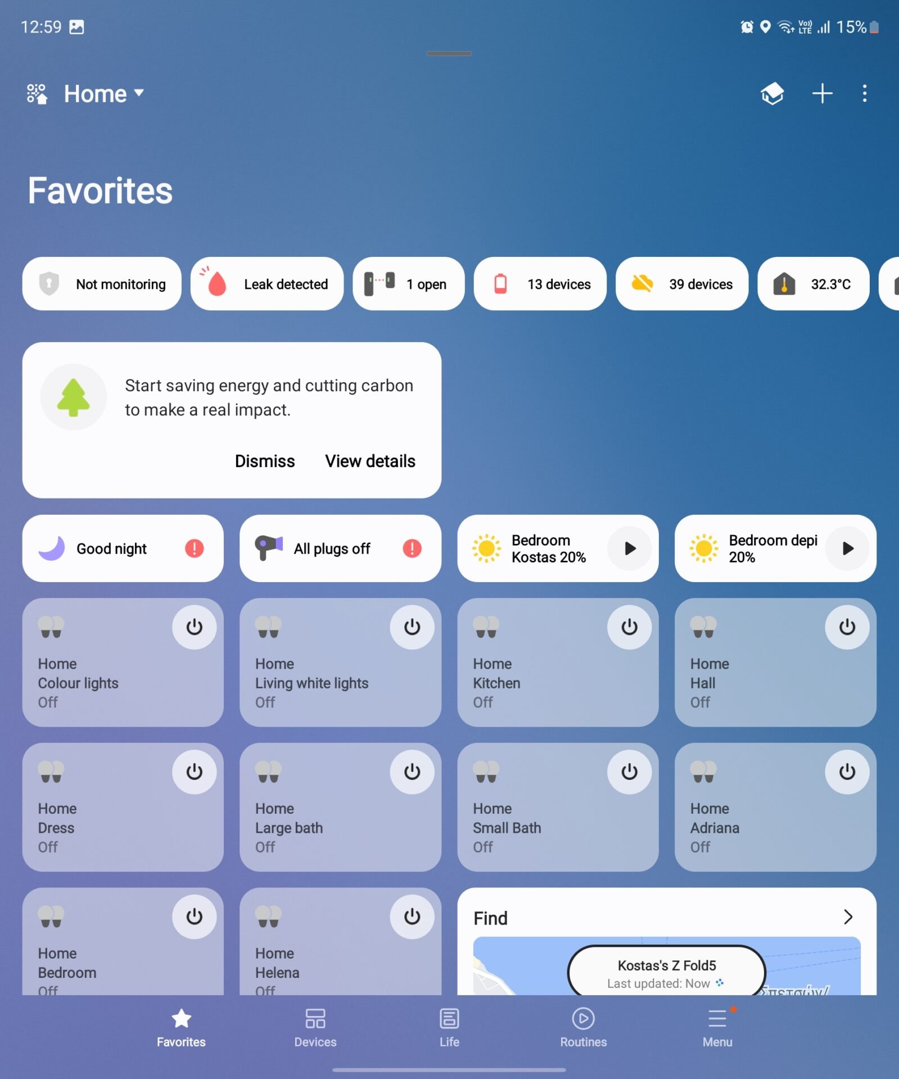Screen dimensions: 899x1079
Task: Tap the Not monitoring security chip
Action: [102, 284]
